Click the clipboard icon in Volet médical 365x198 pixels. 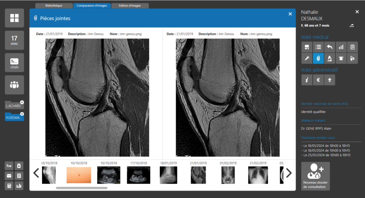(353, 47)
